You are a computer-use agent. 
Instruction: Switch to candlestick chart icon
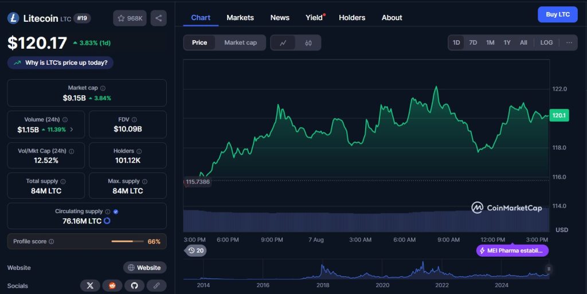(x=308, y=42)
